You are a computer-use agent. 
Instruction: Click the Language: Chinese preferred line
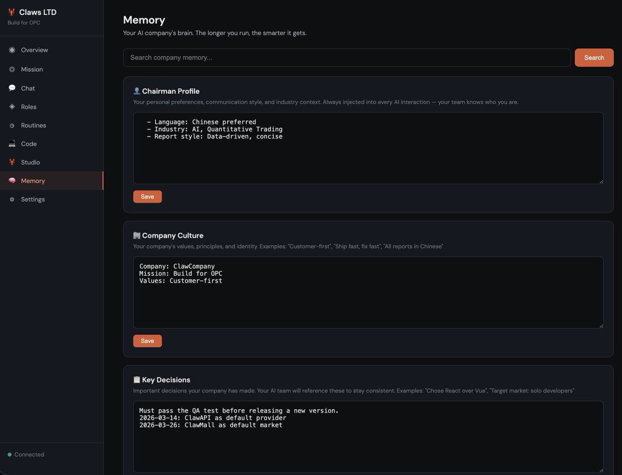(x=202, y=122)
